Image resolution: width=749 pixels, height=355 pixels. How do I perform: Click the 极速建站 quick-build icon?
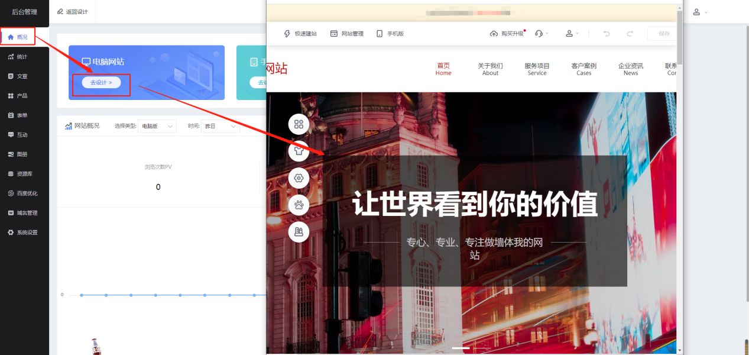coord(287,34)
